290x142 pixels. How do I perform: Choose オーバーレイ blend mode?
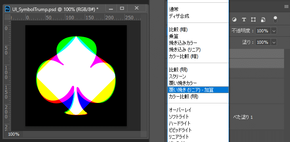click(198, 110)
